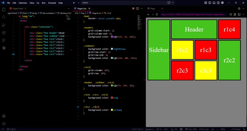Open more actions menu for Page2.html editor
This screenshot has width=247, height=131.
tap(69, 8)
